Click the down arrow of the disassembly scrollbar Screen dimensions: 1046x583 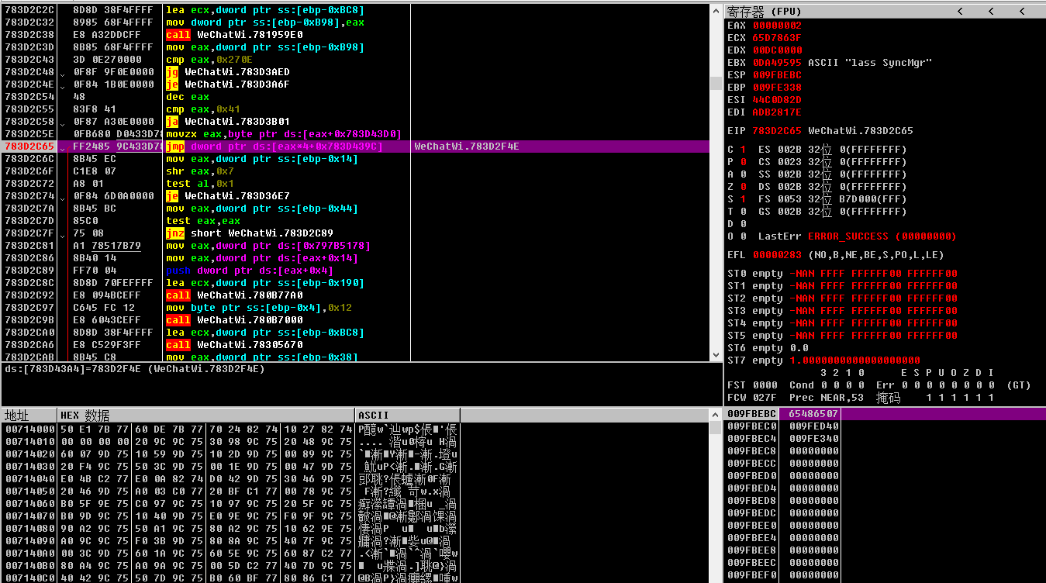coord(716,355)
